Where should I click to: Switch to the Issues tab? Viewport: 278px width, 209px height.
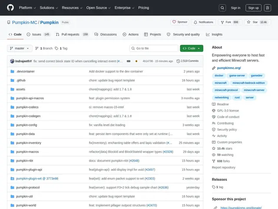pyautogui.click(x=38, y=34)
